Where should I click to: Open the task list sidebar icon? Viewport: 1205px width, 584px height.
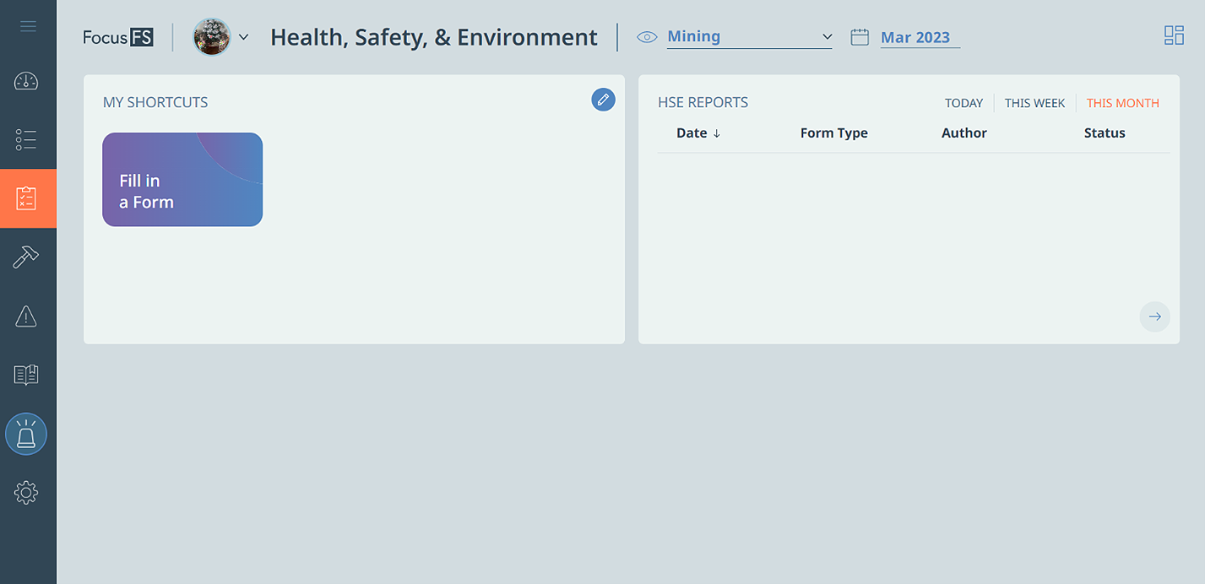(x=26, y=139)
